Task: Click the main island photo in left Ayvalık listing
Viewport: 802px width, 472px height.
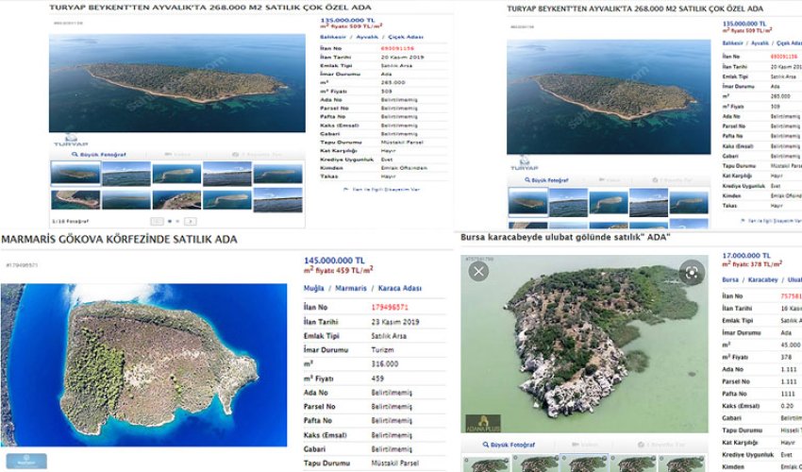Action: 177,83
